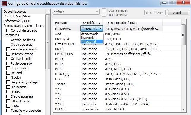The image size is (191, 115).
Task: Enable the Postprocesado filter
Action: (x=8, y=63)
